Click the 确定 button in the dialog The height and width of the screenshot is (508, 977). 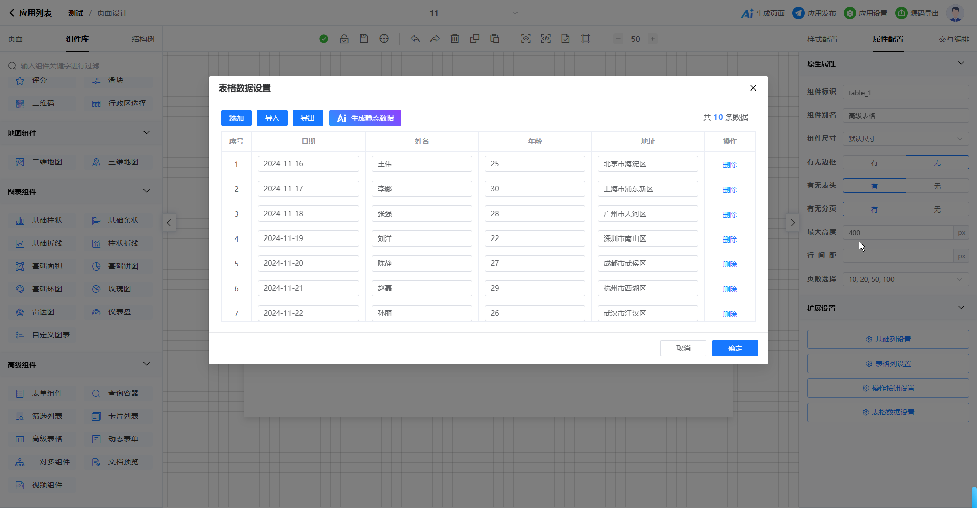[735, 348]
